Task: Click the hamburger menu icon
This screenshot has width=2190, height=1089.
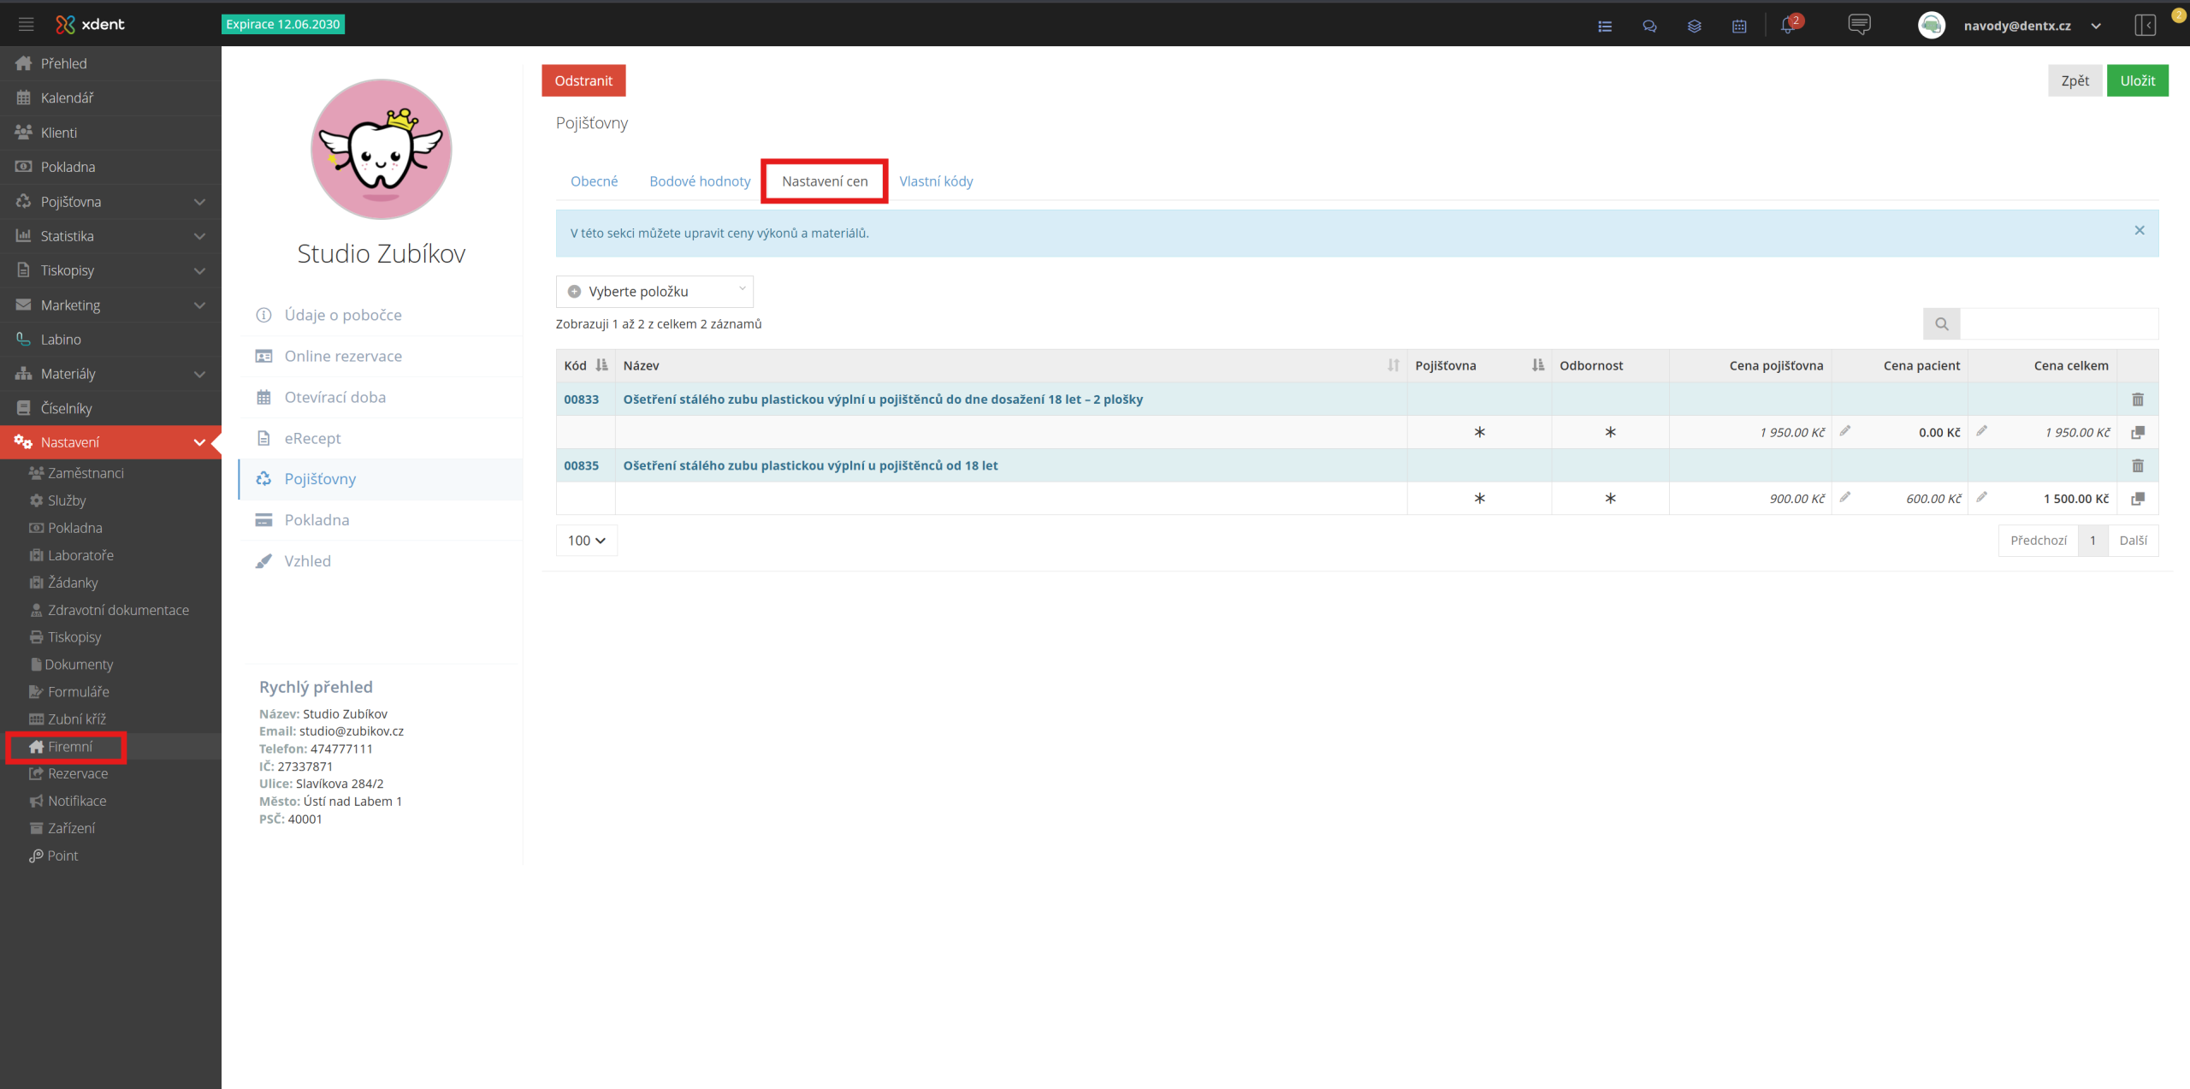Action: (x=26, y=24)
